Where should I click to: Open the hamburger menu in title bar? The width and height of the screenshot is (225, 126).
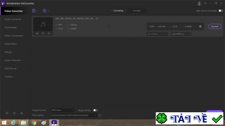[x=205, y=3]
